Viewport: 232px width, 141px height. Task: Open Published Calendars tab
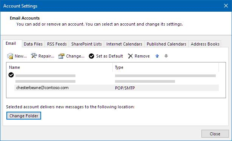(166, 44)
